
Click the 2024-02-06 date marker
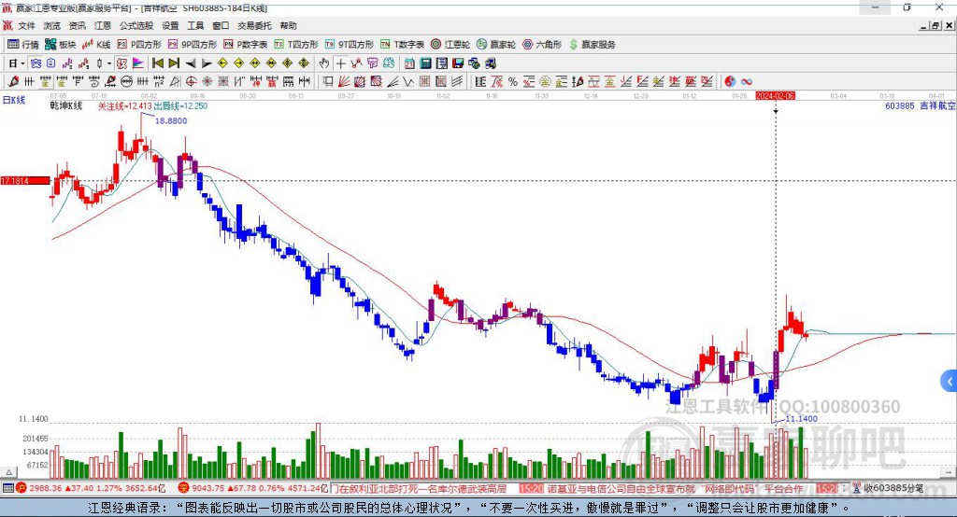pyautogui.click(x=775, y=96)
